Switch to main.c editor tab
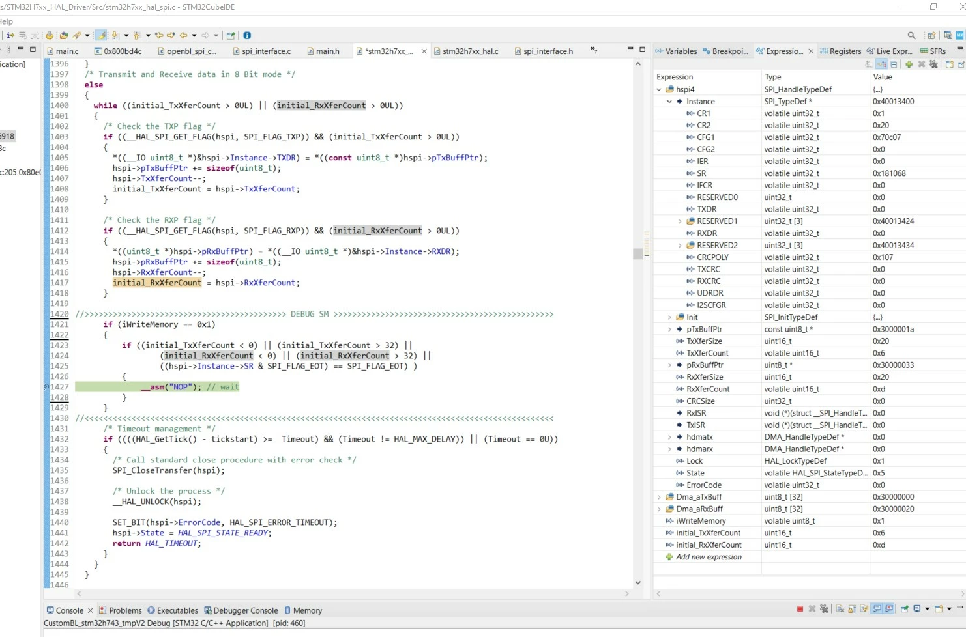 tap(63, 51)
